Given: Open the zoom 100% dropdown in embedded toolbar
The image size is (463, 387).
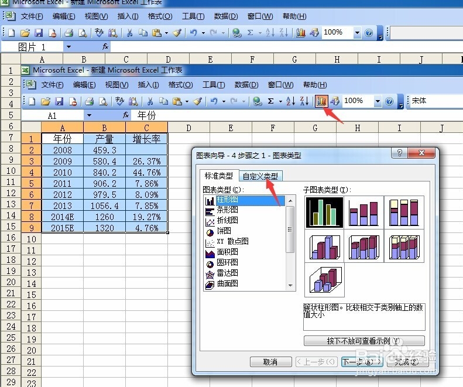Looking at the screenshot, I should pyautogui.click(x=378, y=101).
